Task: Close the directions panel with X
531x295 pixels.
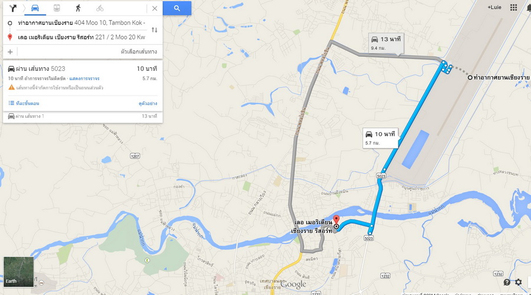Action: click(155, 8)
